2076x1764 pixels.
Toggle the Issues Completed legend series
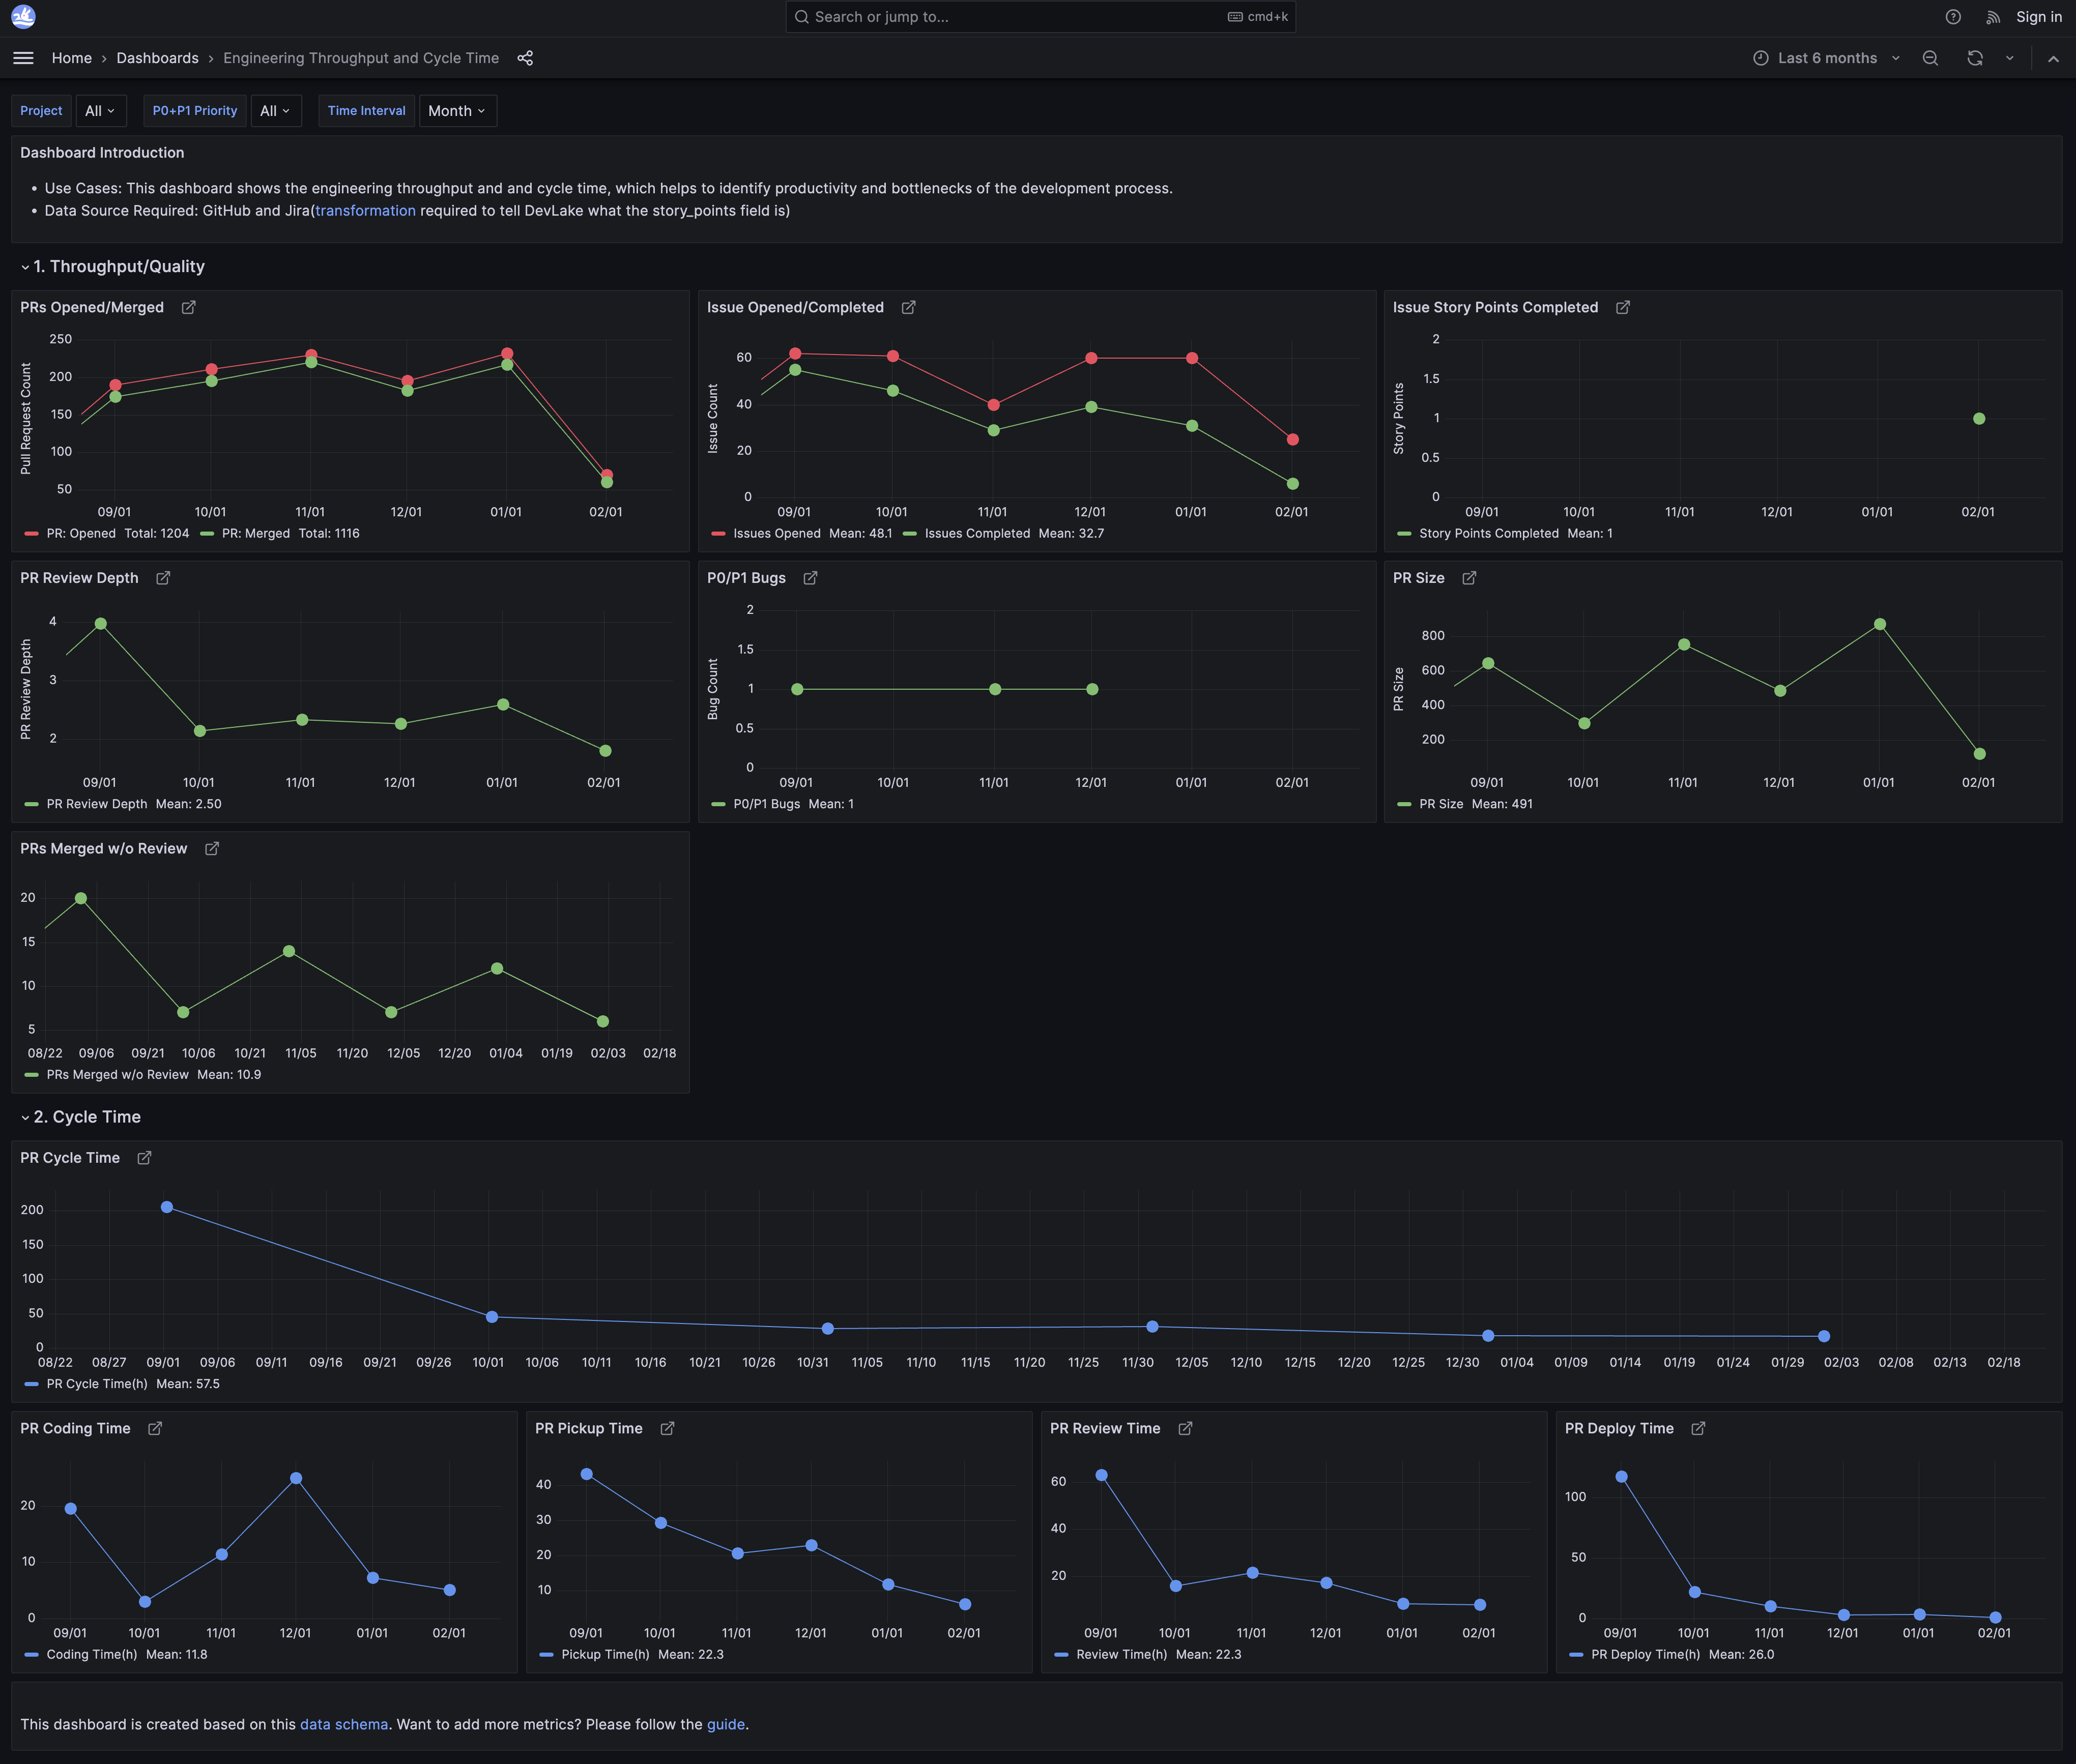tap(976, 534)
